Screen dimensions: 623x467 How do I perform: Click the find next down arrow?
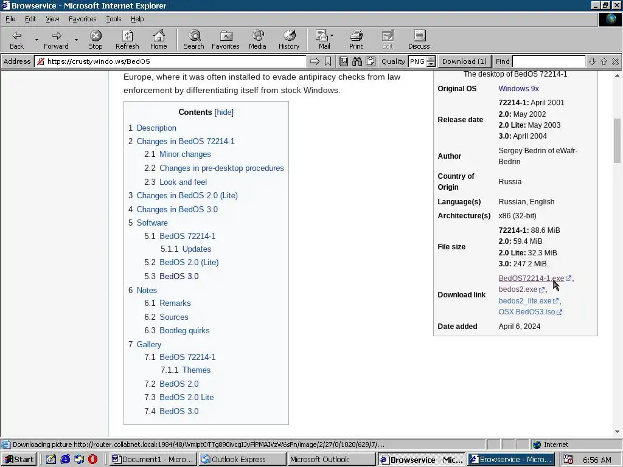[592, 61]
